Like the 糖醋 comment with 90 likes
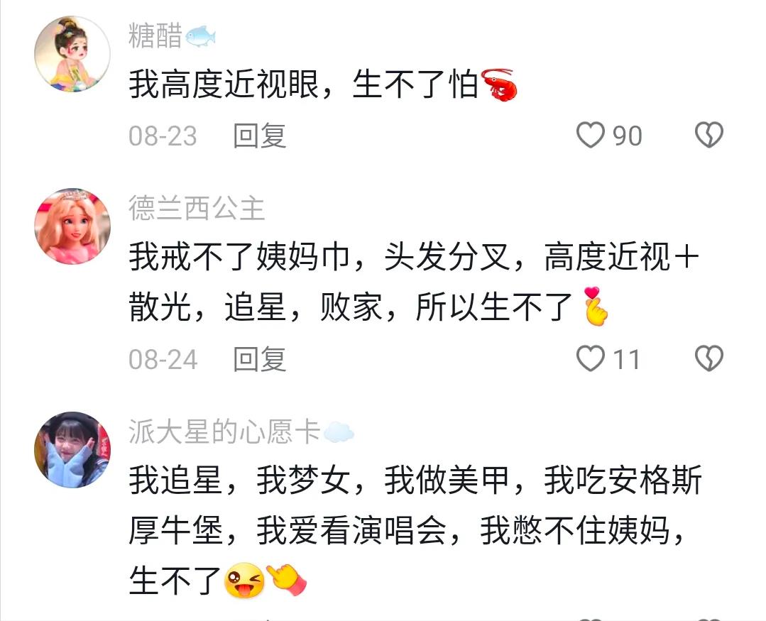Viewport: 766px width, 621px height. tap(591, 136)
